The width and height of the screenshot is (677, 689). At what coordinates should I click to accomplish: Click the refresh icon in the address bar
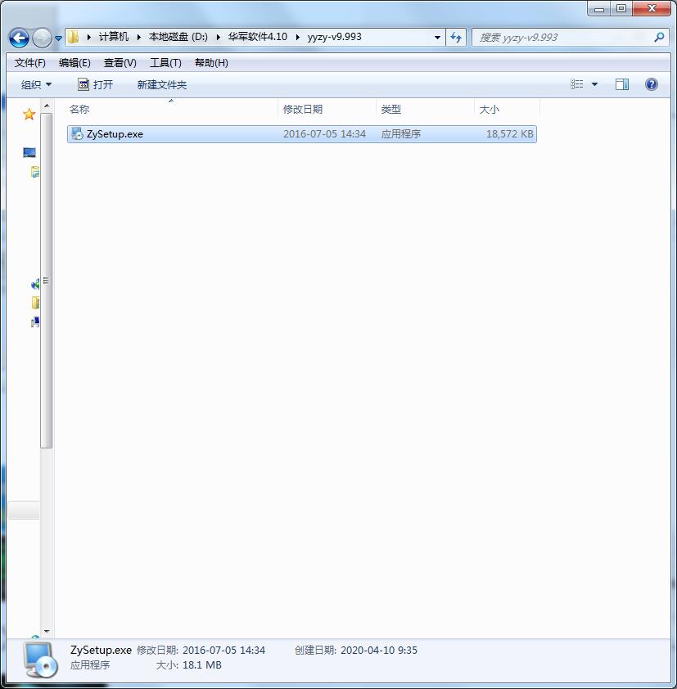tap(456, 37)
